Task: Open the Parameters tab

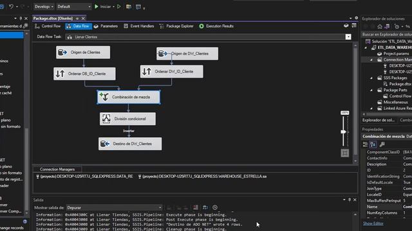Action: (x=106, y=26)
